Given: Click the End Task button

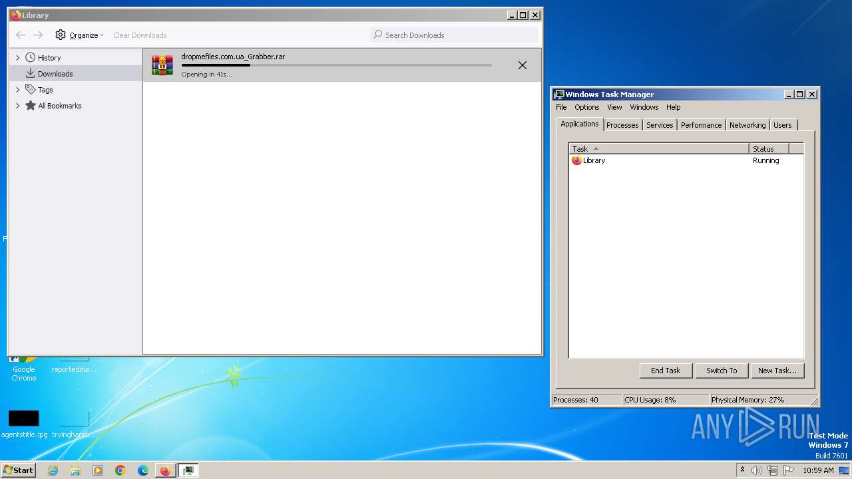Looking at the screenshot, I should [666, 371].
